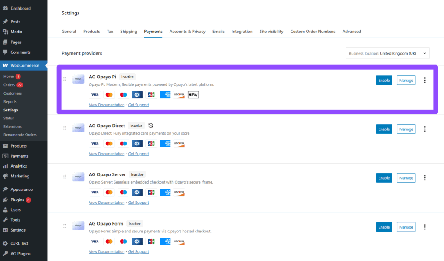Grab drag handle for AG Opayo Form
The width and height of the screenshot is (444, 261).
[x=65, y=226]
